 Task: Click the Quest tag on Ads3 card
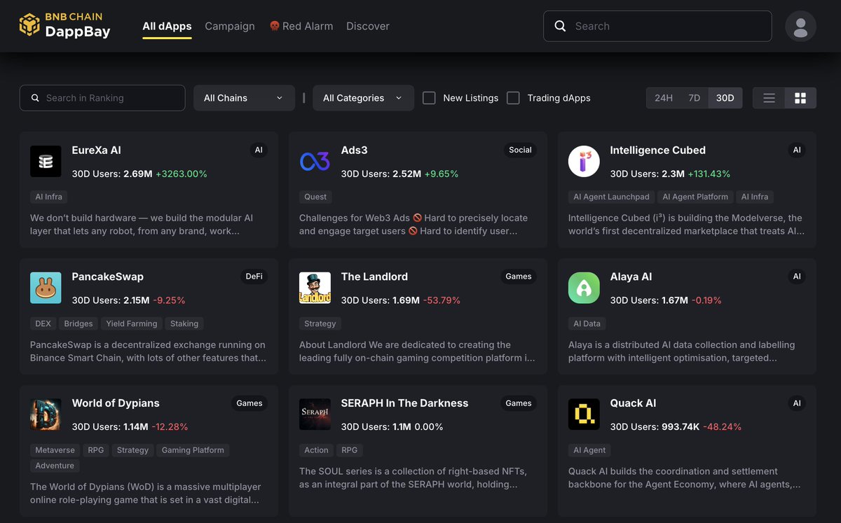pos(315,197)
